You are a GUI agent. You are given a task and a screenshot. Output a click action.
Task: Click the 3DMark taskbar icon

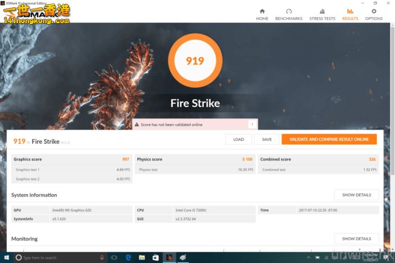pos(169,257)
